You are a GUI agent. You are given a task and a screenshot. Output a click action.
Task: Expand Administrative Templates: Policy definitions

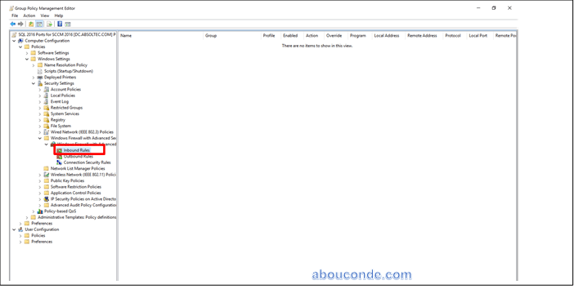tap(27, 217)
